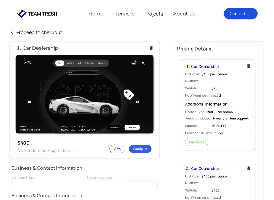This screenshot has height=200, width=274.
Task: Click the $400 price tag in the preview
Action: [x=129, y=95]
